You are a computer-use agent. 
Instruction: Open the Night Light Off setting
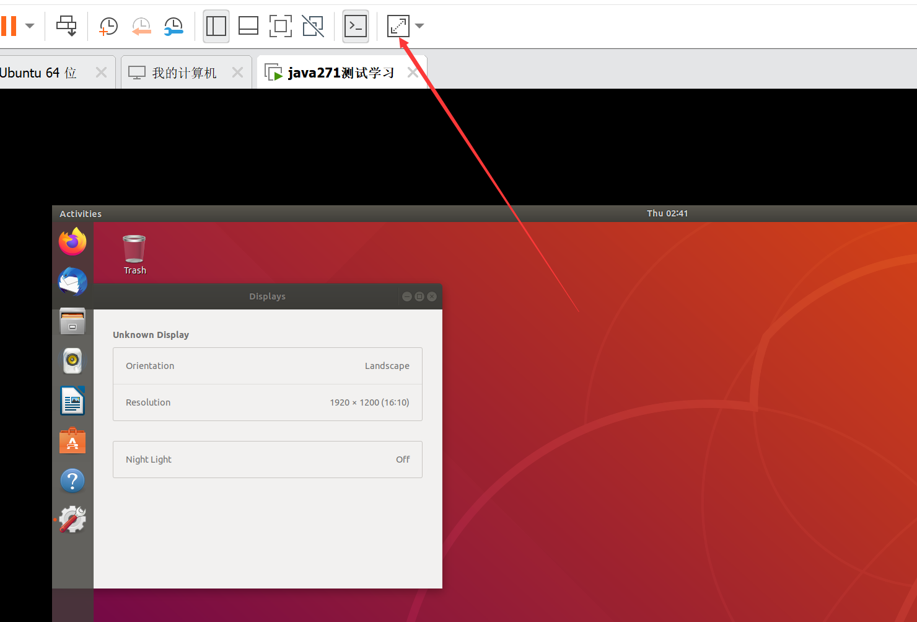268,460
